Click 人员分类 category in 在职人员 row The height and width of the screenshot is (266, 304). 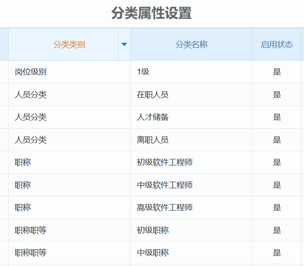[31, 95]
